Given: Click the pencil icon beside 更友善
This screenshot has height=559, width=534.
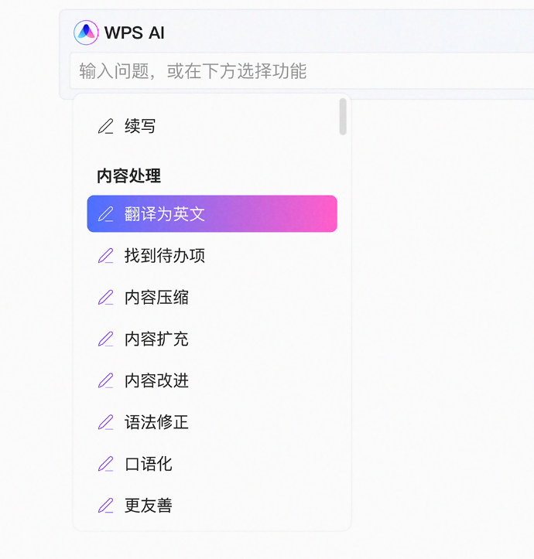Looking at the screenshot, I should (x=106, y=506).
